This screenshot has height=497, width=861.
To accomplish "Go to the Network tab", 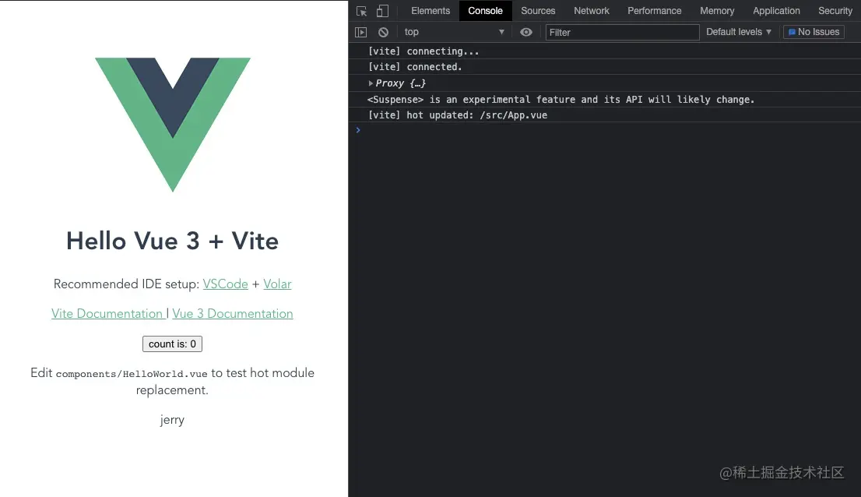I will click(x=592, y=11).
